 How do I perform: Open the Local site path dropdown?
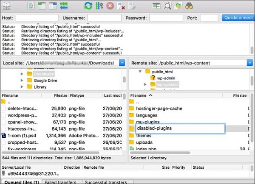[x=122, y=63]
